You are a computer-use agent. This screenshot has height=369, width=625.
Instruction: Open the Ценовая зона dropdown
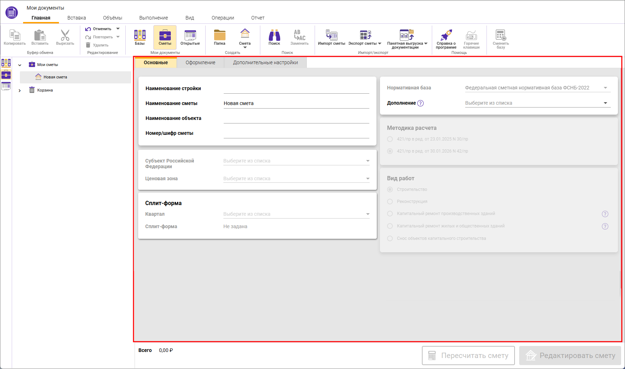pyautogui.click(x=297, y=178)
